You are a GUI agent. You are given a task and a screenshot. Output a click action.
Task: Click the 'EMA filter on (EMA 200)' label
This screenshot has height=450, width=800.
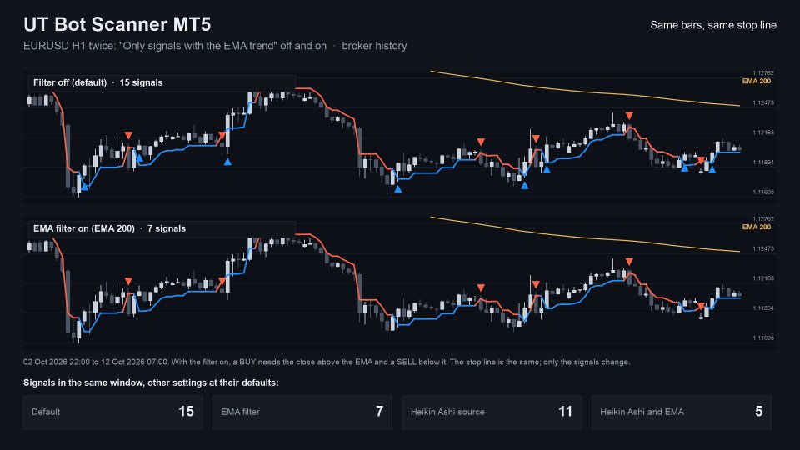point(84,228)
